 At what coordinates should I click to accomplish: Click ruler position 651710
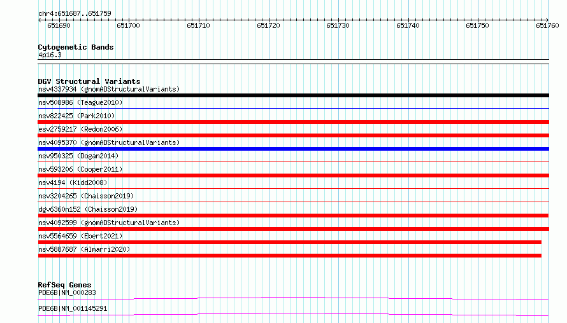click(198, 25)
